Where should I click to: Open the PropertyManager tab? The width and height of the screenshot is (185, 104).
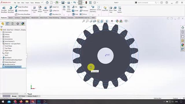click(8, 24)
